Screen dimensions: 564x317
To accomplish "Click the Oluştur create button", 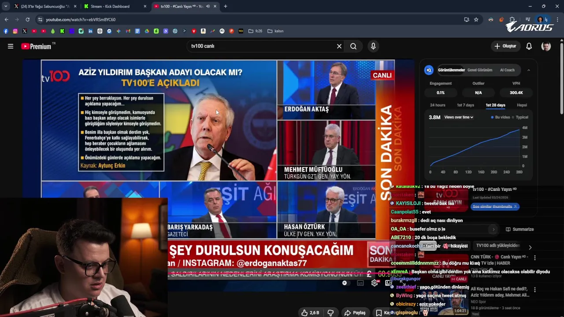I will point(505,46).
